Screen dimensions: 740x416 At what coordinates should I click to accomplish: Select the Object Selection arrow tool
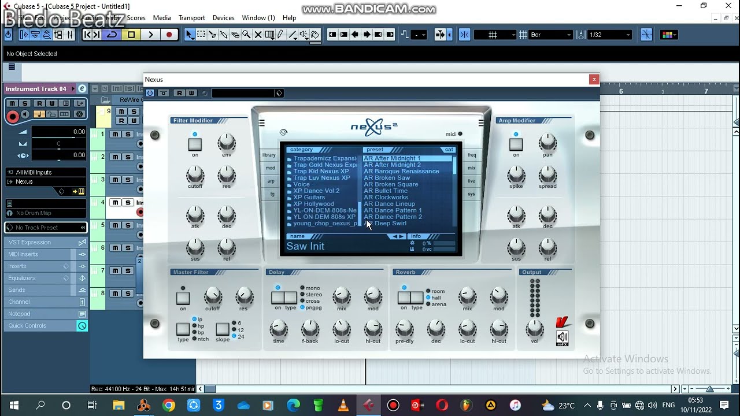click(190, 35)
